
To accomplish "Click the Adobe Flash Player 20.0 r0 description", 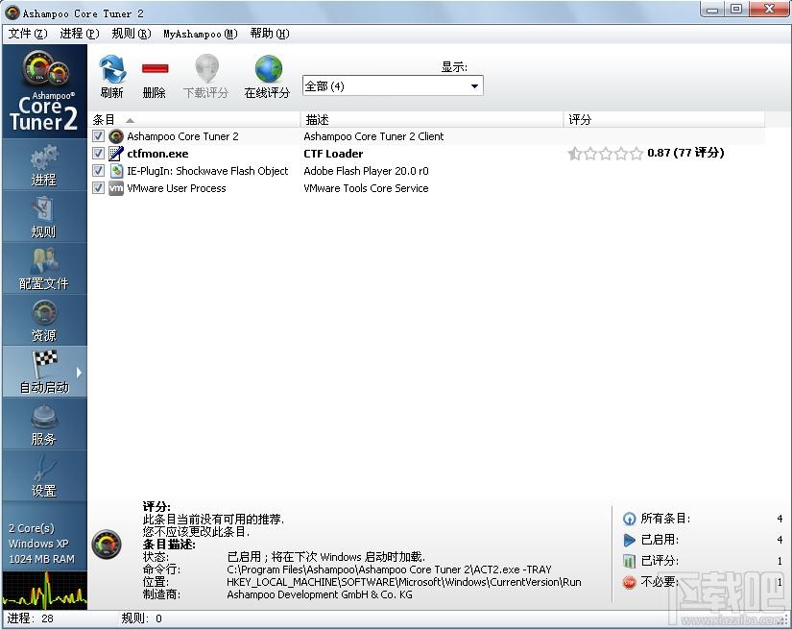I will tap(366, 171).
